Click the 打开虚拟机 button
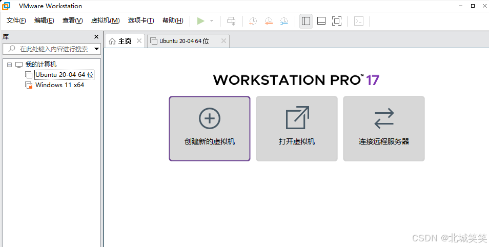Viewport: 489px width, 247px height. (297, 129)
